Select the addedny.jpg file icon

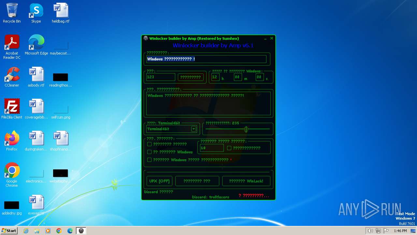[x=12, y=208]
